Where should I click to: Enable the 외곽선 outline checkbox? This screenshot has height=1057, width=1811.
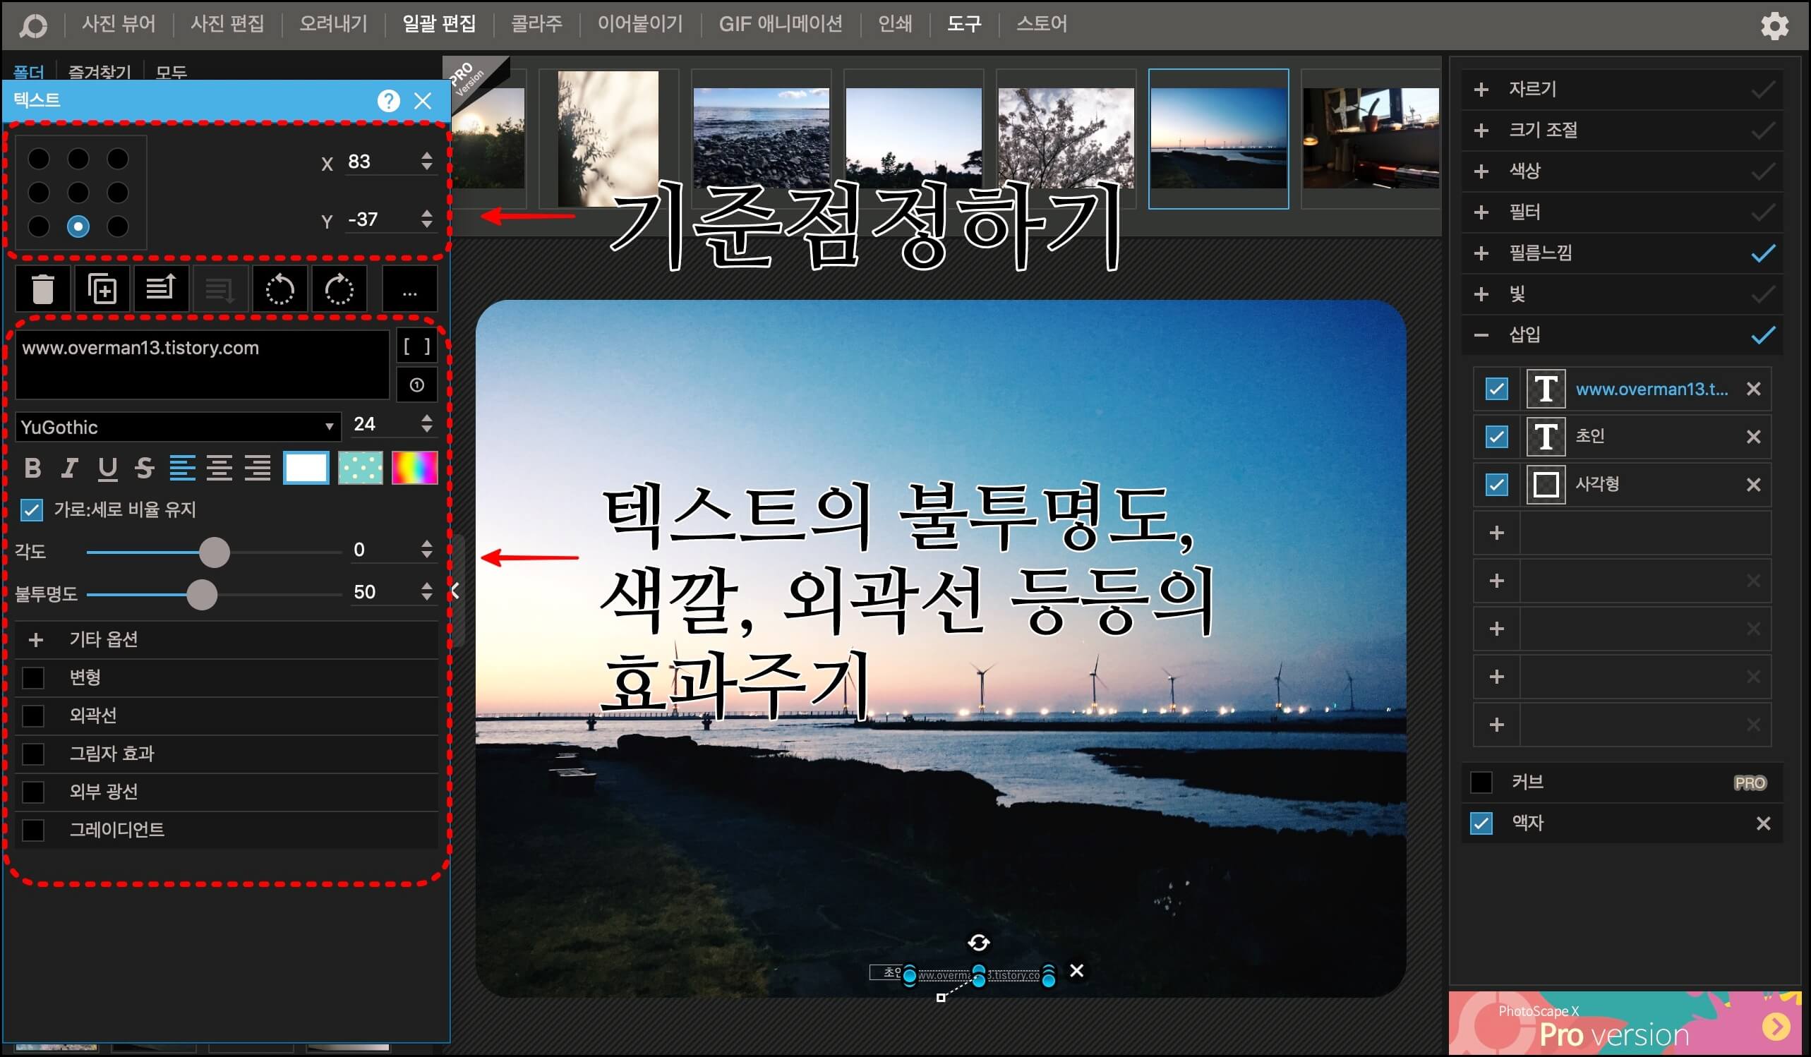(x=33, y=715)
